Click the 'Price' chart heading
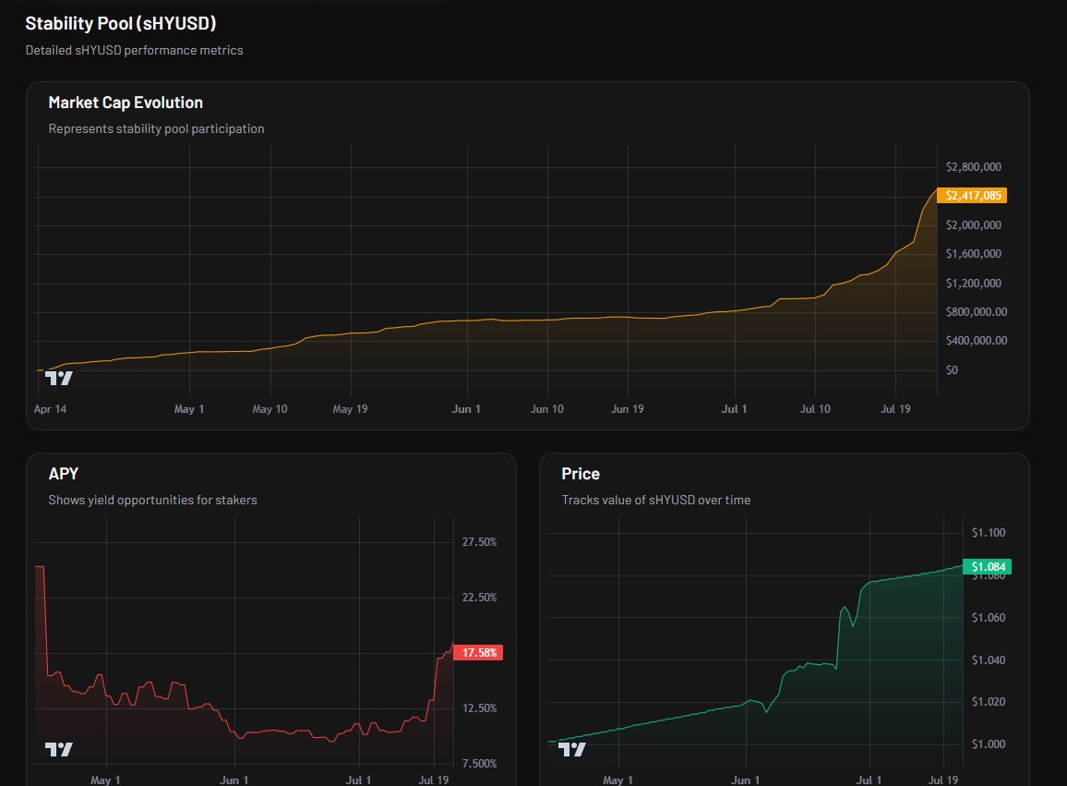1067x786 pixels. click(x=581, y=474)
